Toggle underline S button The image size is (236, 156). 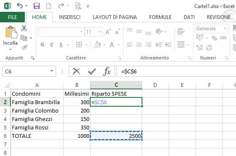point(61,45)
